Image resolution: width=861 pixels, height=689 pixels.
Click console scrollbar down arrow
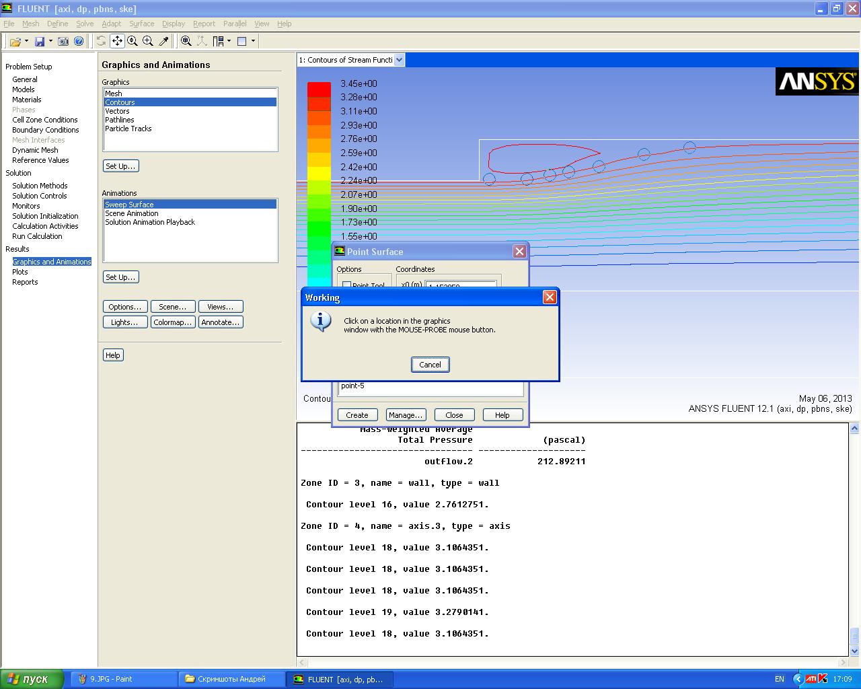(855, 651)
